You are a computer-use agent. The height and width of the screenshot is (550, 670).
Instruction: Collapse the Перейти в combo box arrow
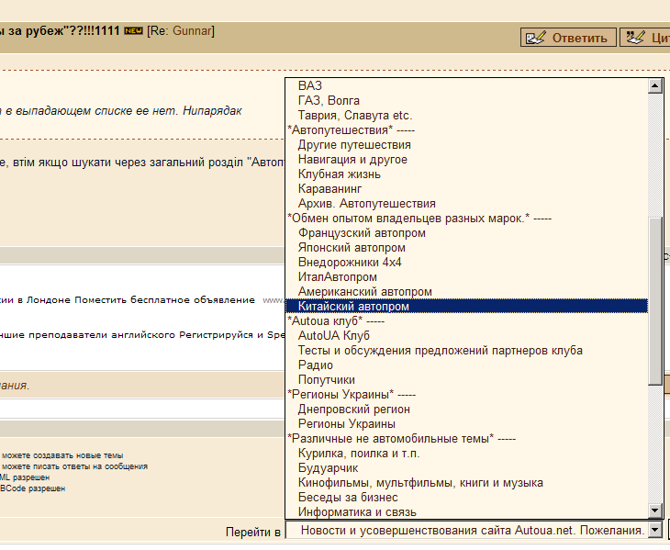point(654,531)
